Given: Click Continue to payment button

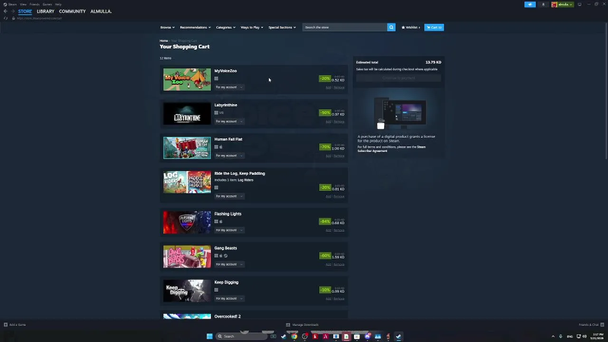Looking at the screenshot, I should click(399, 78).
